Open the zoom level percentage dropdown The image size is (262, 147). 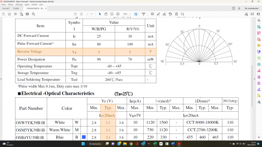coord(127,14)
